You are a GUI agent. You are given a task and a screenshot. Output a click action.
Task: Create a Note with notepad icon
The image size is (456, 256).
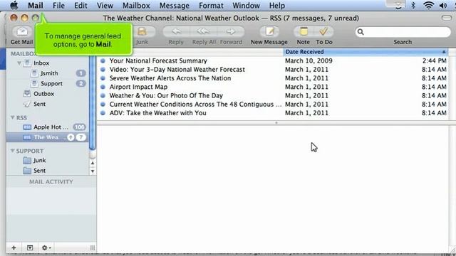coord(304,31)
